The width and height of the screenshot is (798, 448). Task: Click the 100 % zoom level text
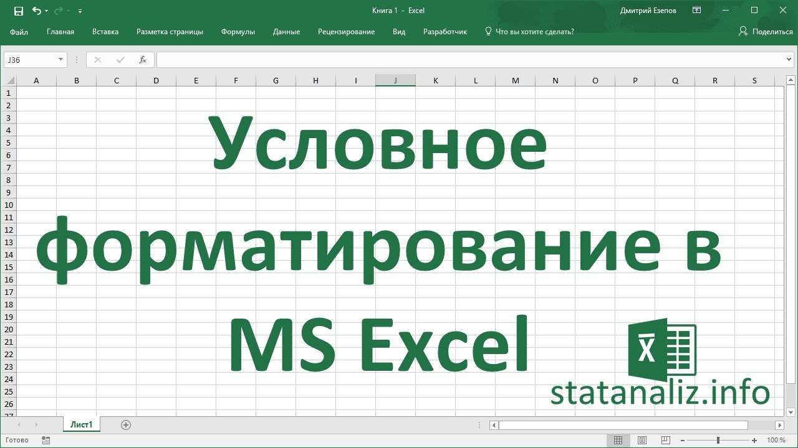[776, 440]
